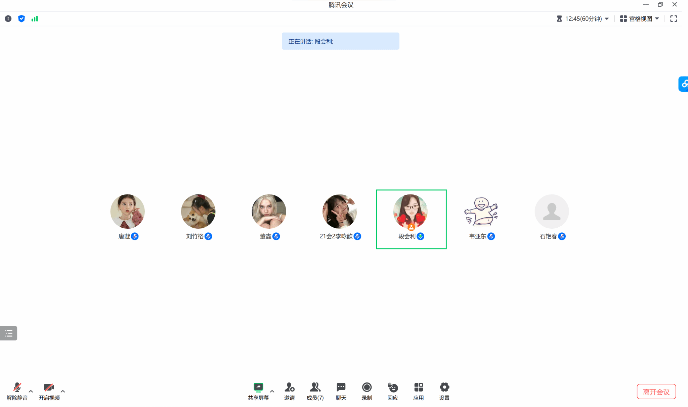Click the Leave Meeting (离开会议) button
This screenshot has width=688, height=407.
tap(656, 392)
